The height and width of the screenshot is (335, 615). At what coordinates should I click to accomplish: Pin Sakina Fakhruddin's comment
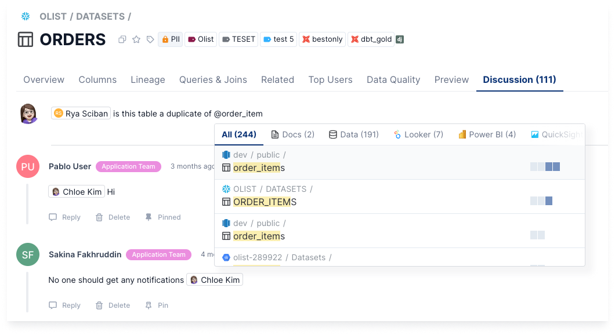[157, 305]
